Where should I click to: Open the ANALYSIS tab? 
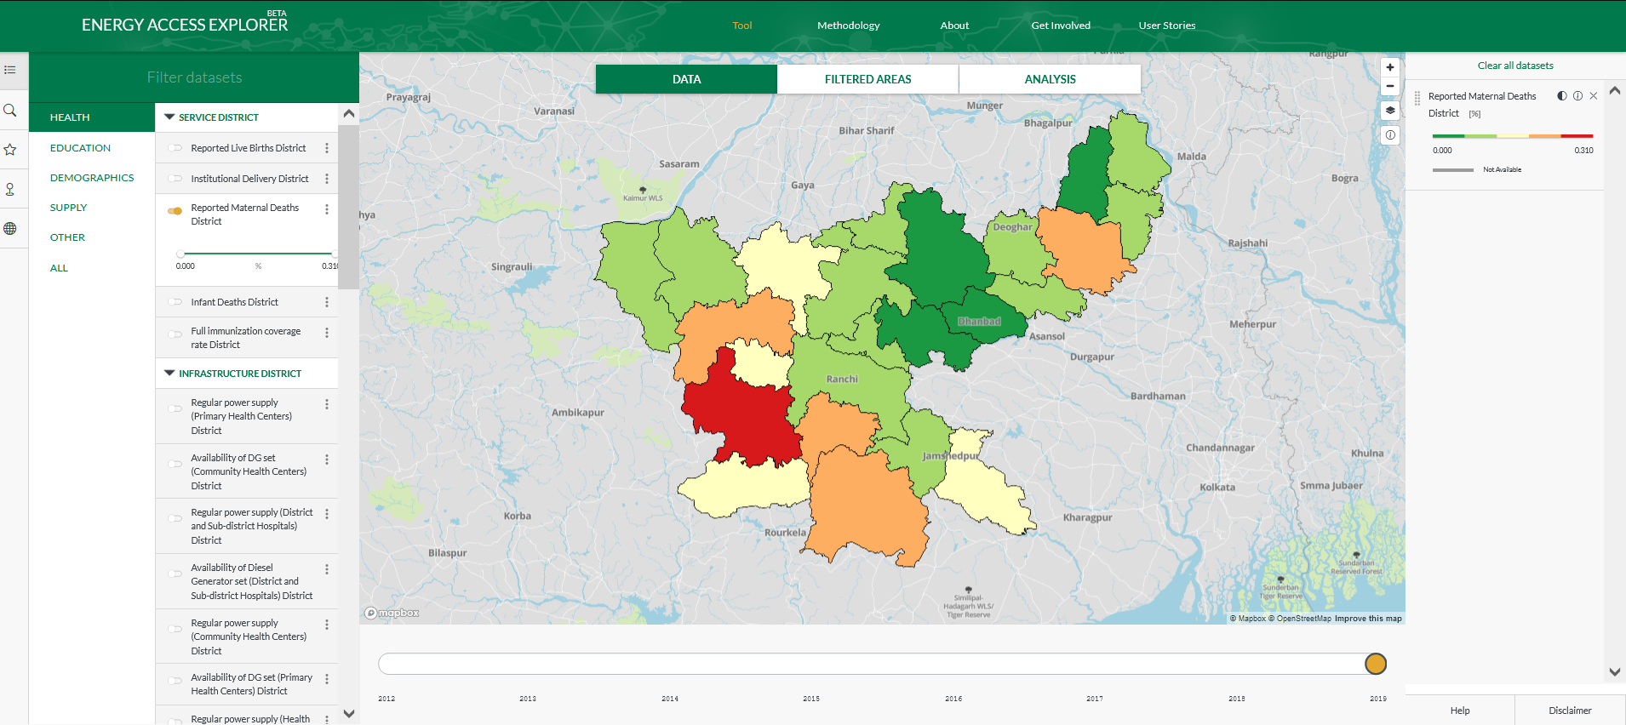coord(1050,79)
